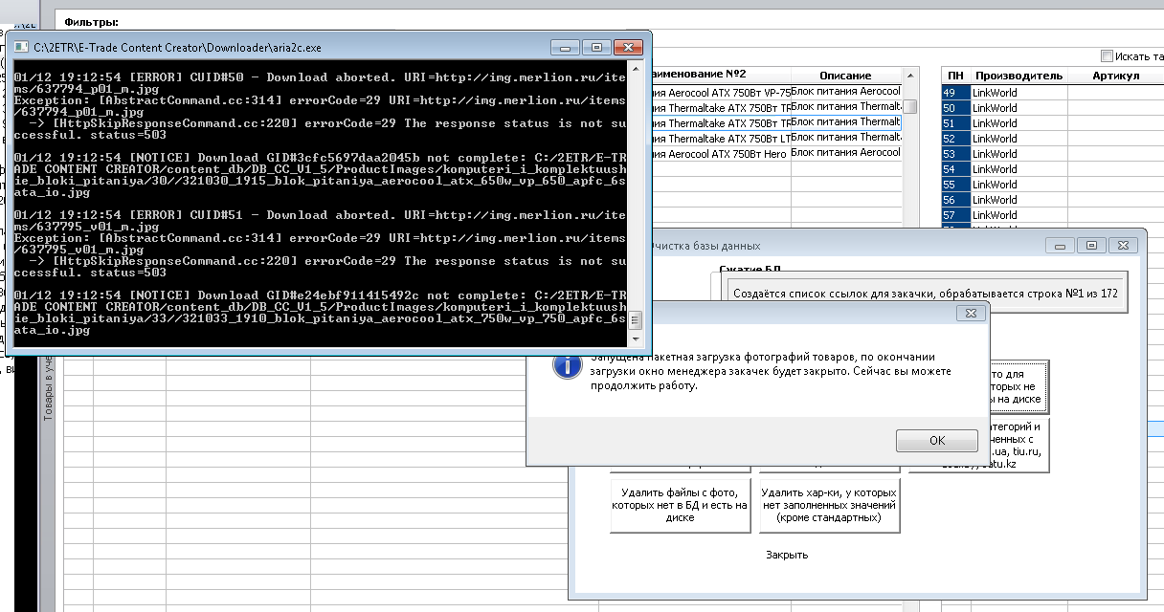Open the vertical 'Товары в уче' side tab

click(48, 387)
